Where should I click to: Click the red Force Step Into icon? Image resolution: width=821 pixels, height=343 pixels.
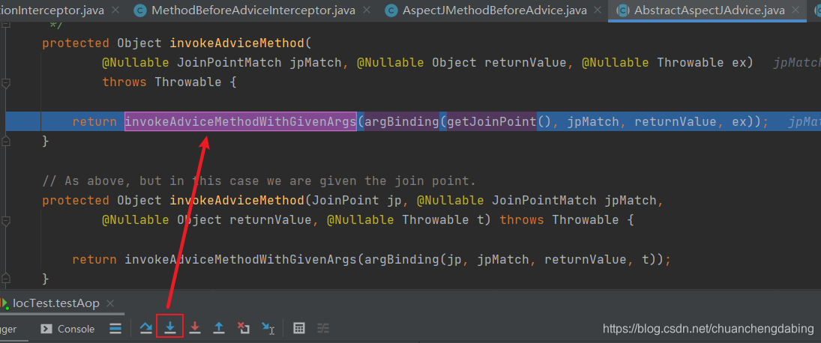pyautogui.click(x=195, y=328)
